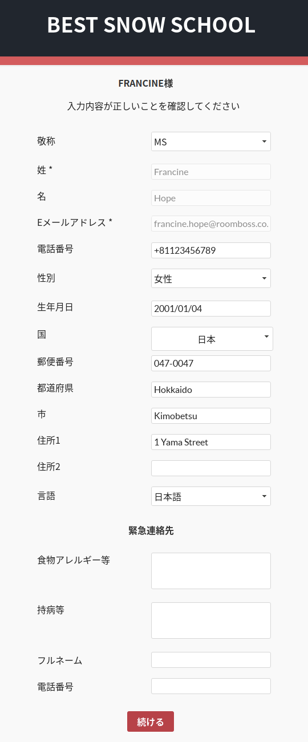The image size is (308, 742).
Task: Select the 生年月日 birthdate field
Action: pos(211,309)
